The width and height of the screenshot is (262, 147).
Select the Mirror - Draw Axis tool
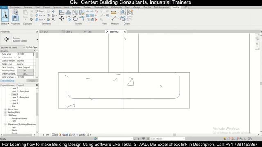click(82, 12)
